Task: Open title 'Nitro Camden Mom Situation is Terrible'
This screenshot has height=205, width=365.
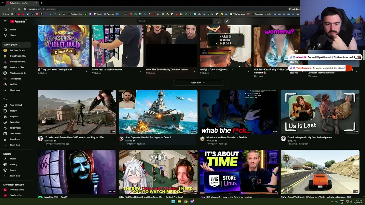Action: 227,138
